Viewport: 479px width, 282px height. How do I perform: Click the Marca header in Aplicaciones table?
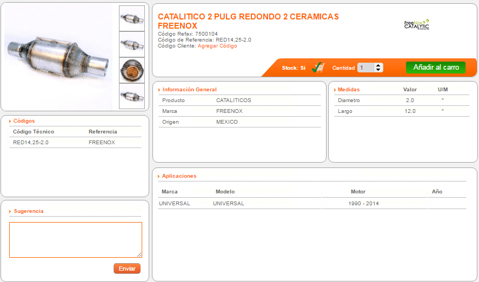pyautogui.click(x=170, y=192)
